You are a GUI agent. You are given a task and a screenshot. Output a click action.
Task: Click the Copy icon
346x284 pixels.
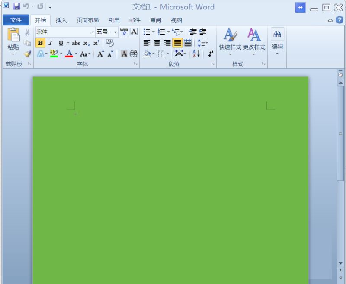(27, 43)
